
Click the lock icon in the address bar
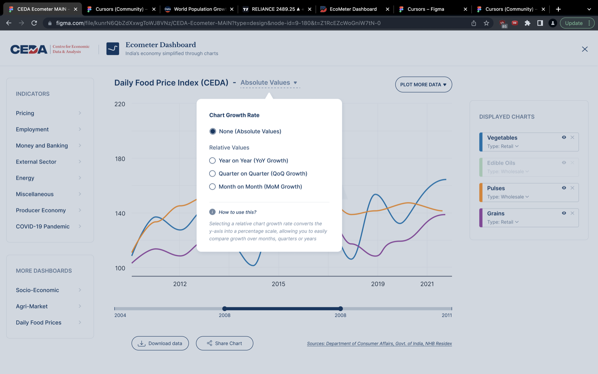[50, 23]
